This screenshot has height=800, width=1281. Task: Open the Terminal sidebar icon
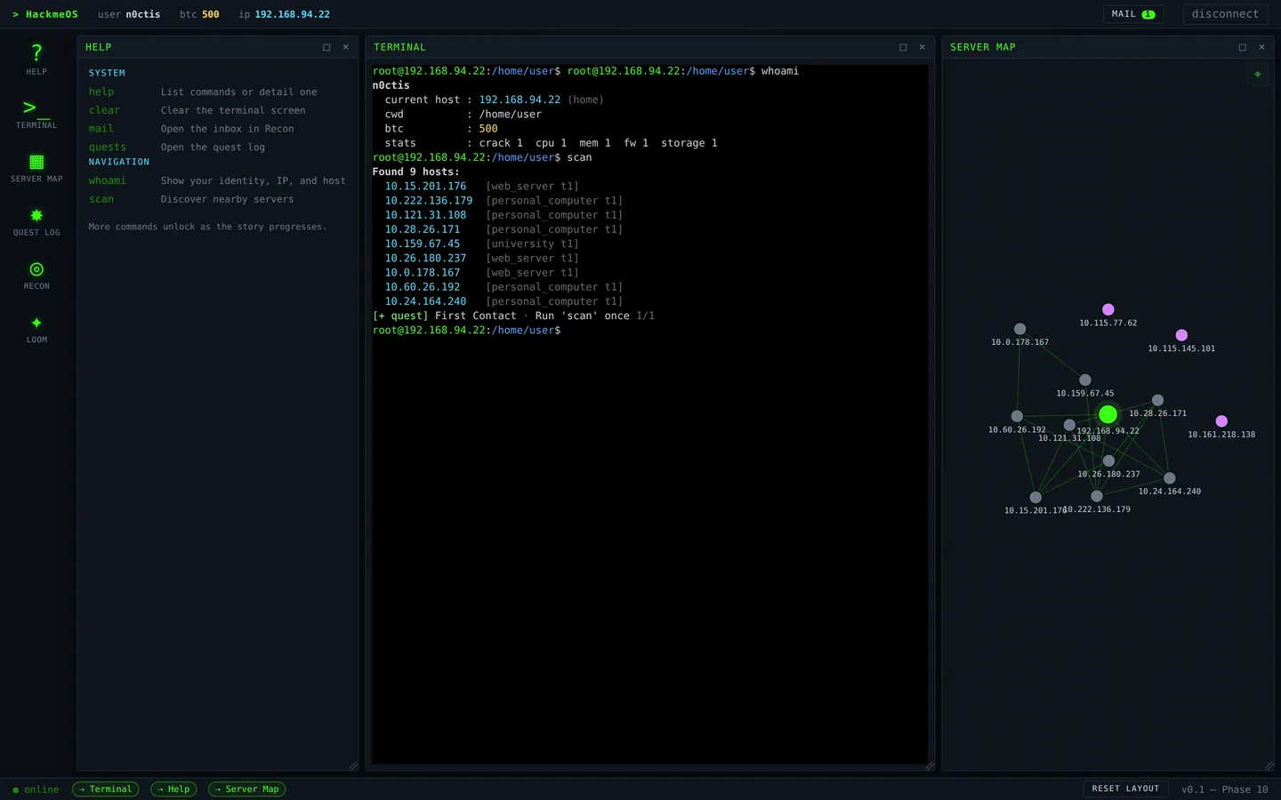point(36,114)
